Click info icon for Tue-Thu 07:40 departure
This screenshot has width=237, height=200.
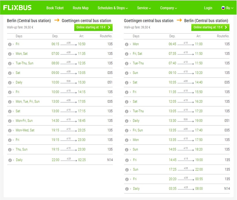click(x=127, y=63)
